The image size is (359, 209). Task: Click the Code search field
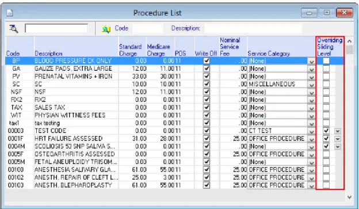148,28
